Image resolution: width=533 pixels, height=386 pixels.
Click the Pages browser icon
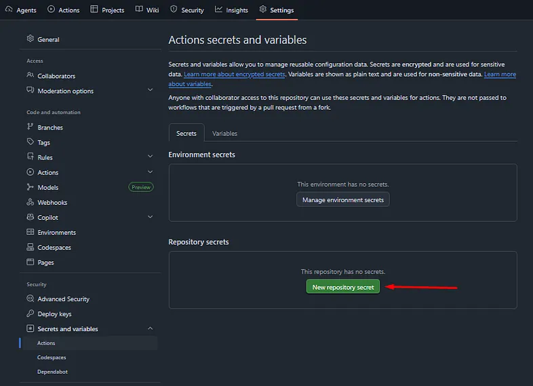pos(31,262)
